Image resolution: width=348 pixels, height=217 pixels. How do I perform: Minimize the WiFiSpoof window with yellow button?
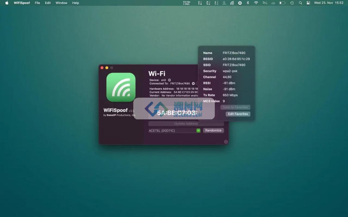(x=107, y=68)
